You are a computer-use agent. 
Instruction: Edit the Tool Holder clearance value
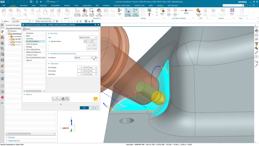tap(83, 67)
